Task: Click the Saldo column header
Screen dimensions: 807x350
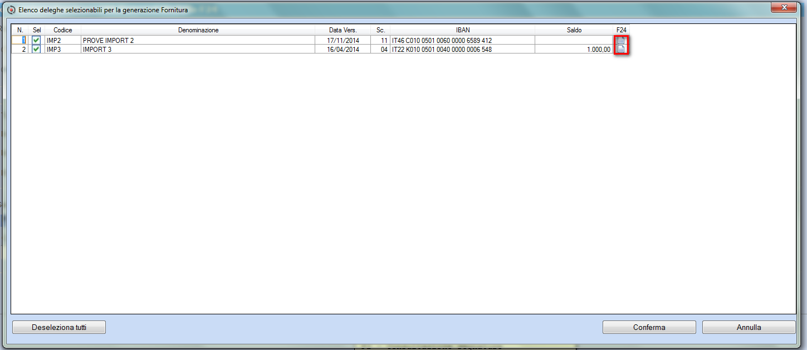Action: point(574,30)
